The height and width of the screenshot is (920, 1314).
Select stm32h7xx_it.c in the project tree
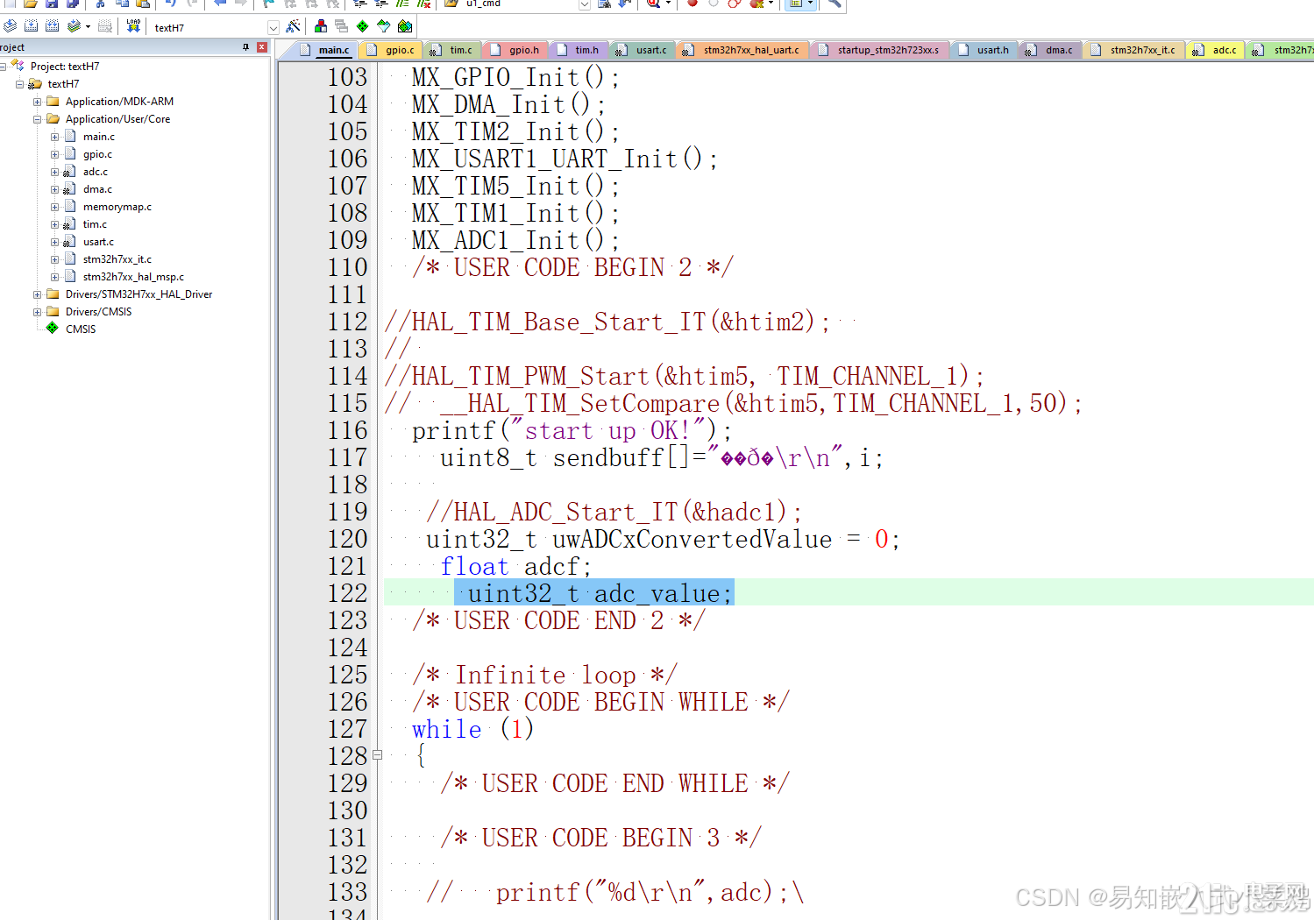[x=117, y=259]
